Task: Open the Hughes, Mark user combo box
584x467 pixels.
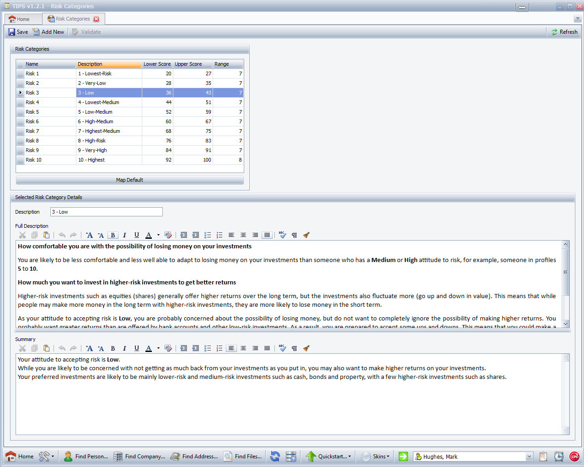Action: [529, 457]
